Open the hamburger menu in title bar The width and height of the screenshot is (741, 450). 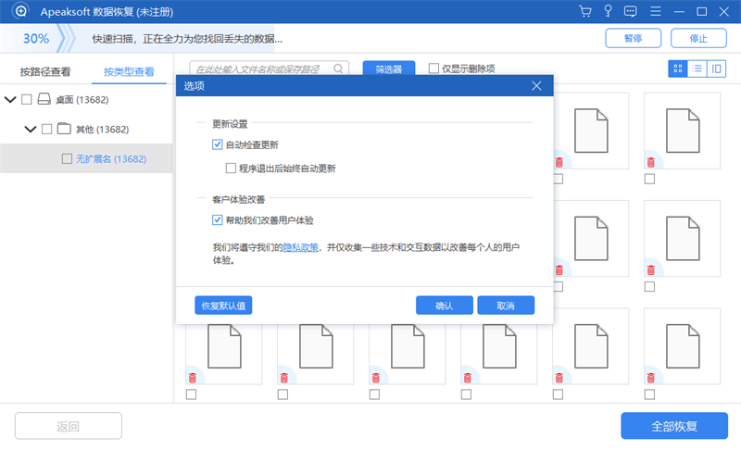pos(656,11)
